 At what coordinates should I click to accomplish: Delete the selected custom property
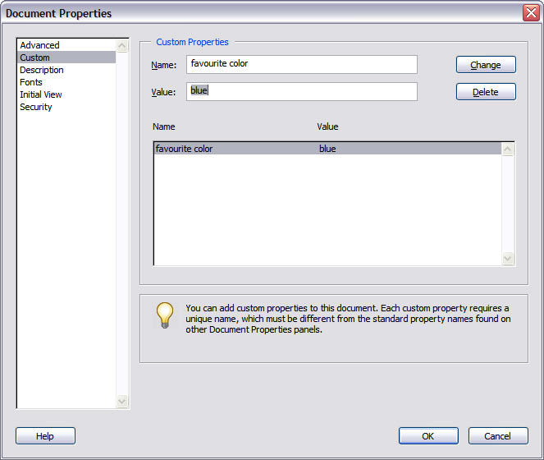pyautogui.click(x=486, y=92)
